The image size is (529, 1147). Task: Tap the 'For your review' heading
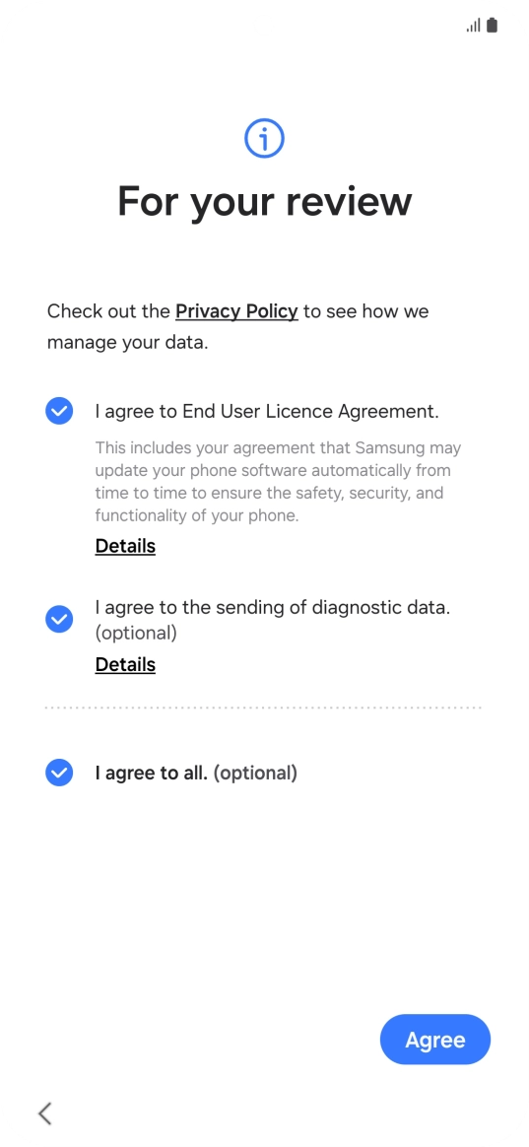265,200
